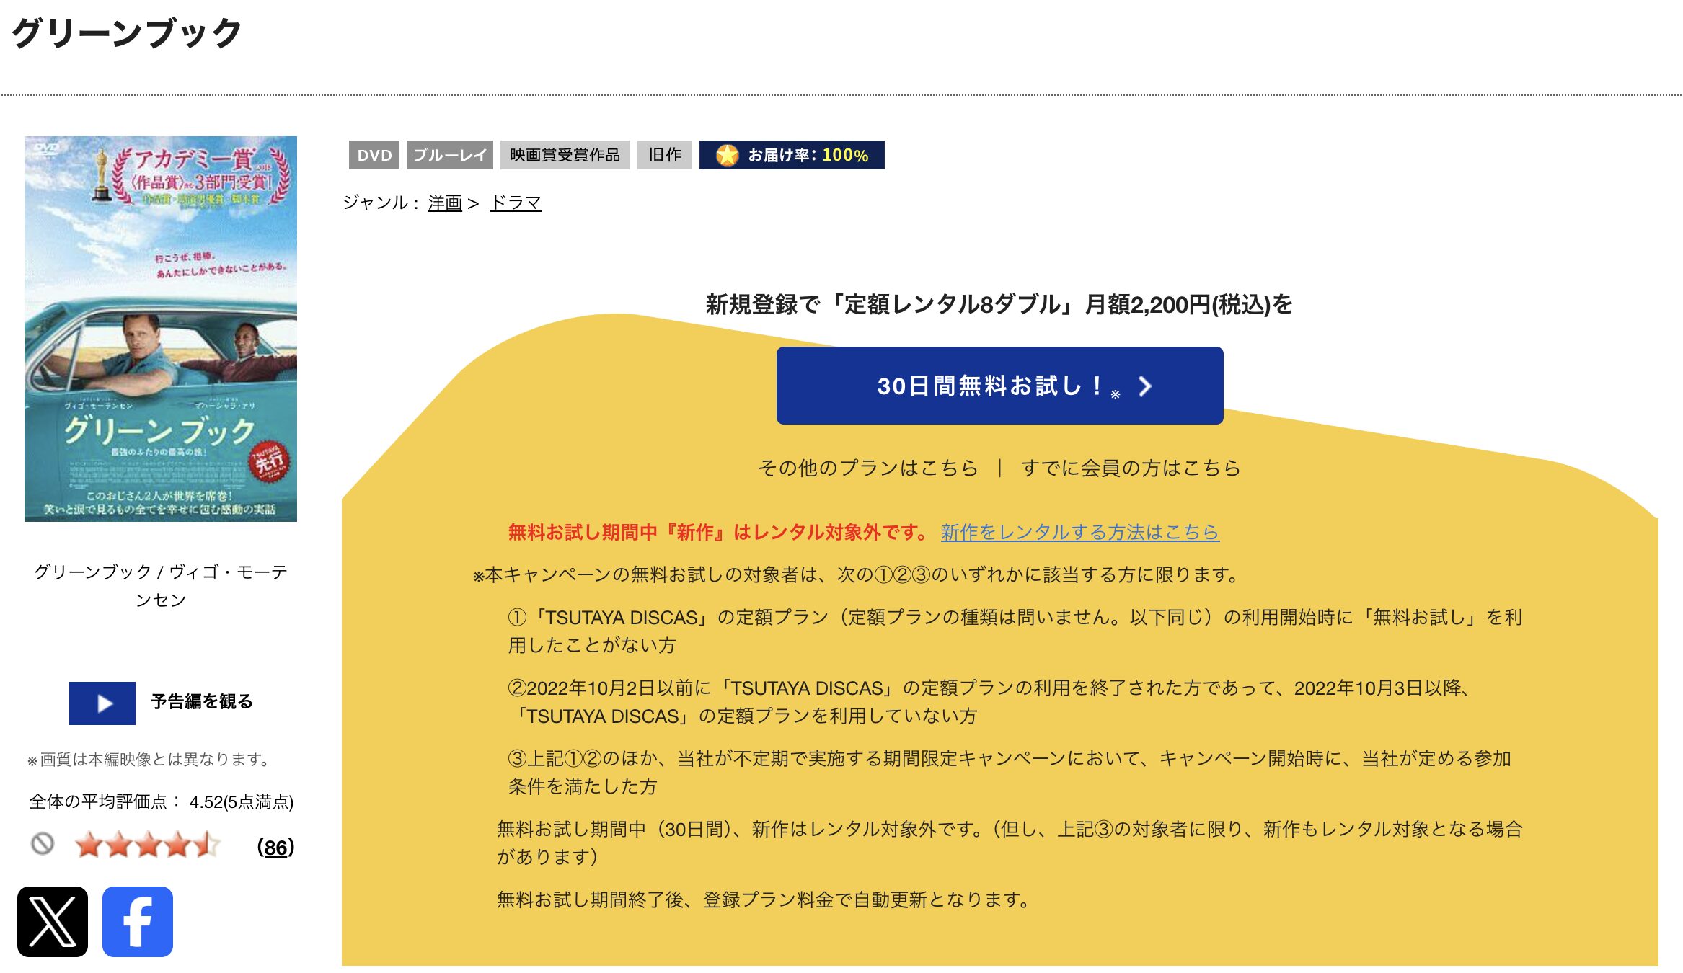Click the 全体の平均評価点 4.52 text
1683x973 pixels.
(162, 801)
